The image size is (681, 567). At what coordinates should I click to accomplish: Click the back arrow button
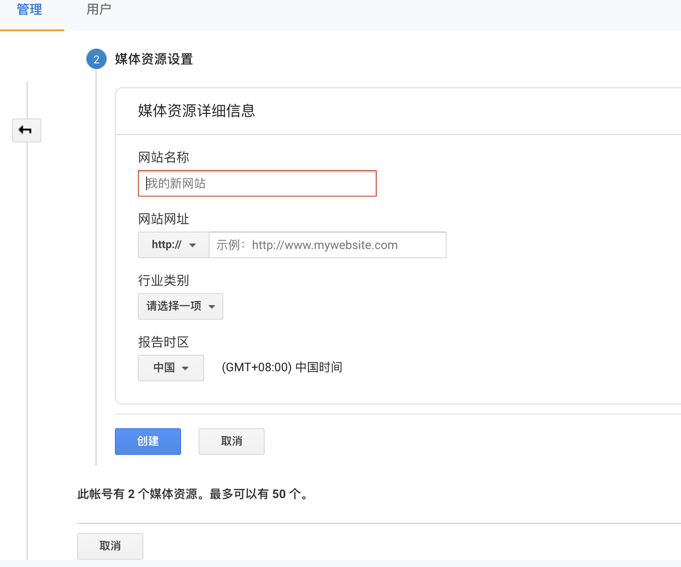coord(27,130)
